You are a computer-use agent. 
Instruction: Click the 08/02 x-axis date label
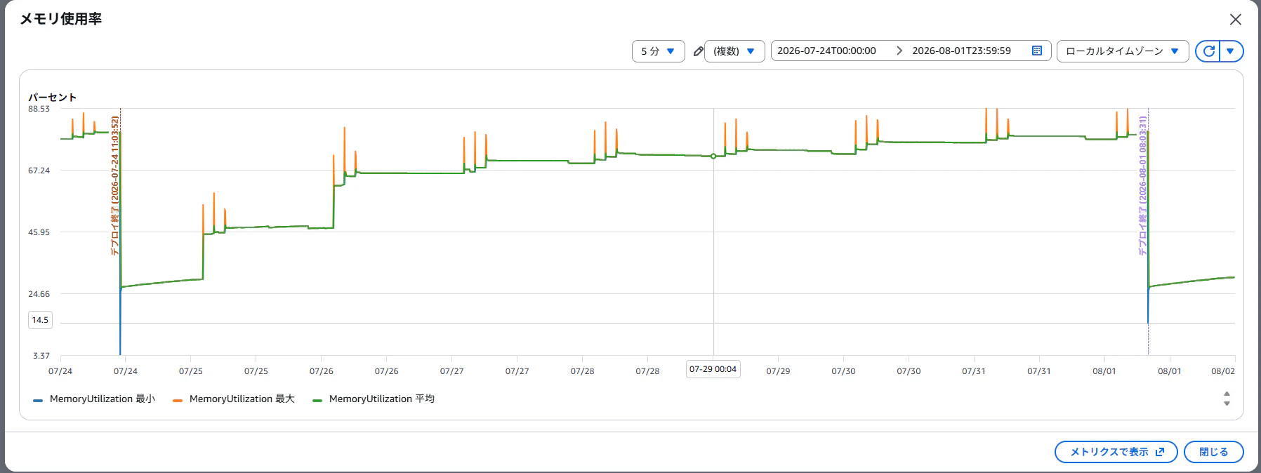[x=1222, y=371]
